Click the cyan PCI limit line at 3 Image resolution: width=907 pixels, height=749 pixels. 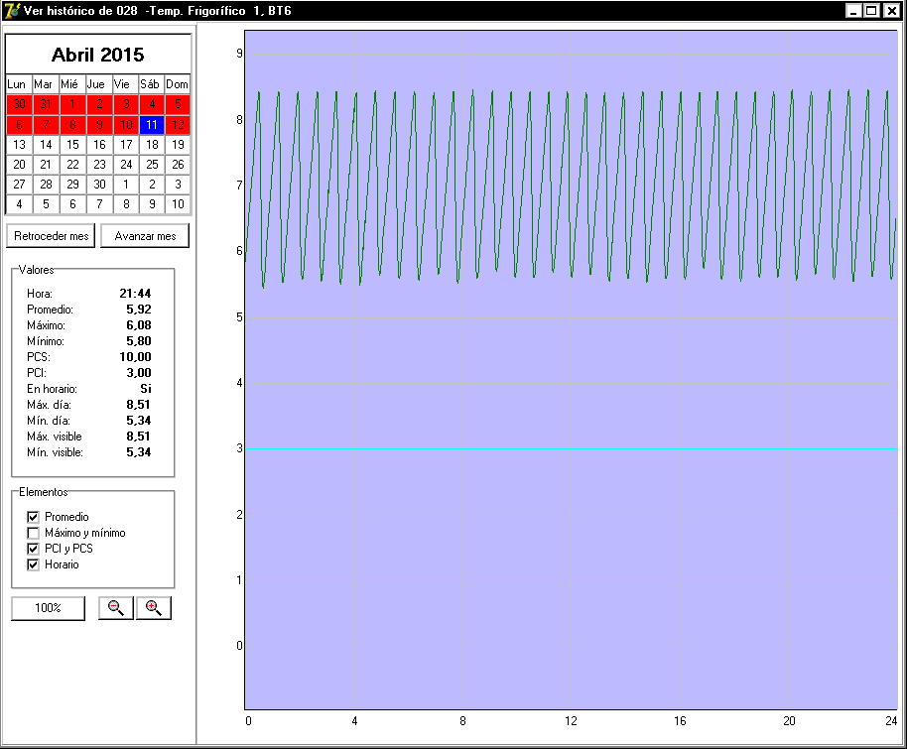pos(571,448)
